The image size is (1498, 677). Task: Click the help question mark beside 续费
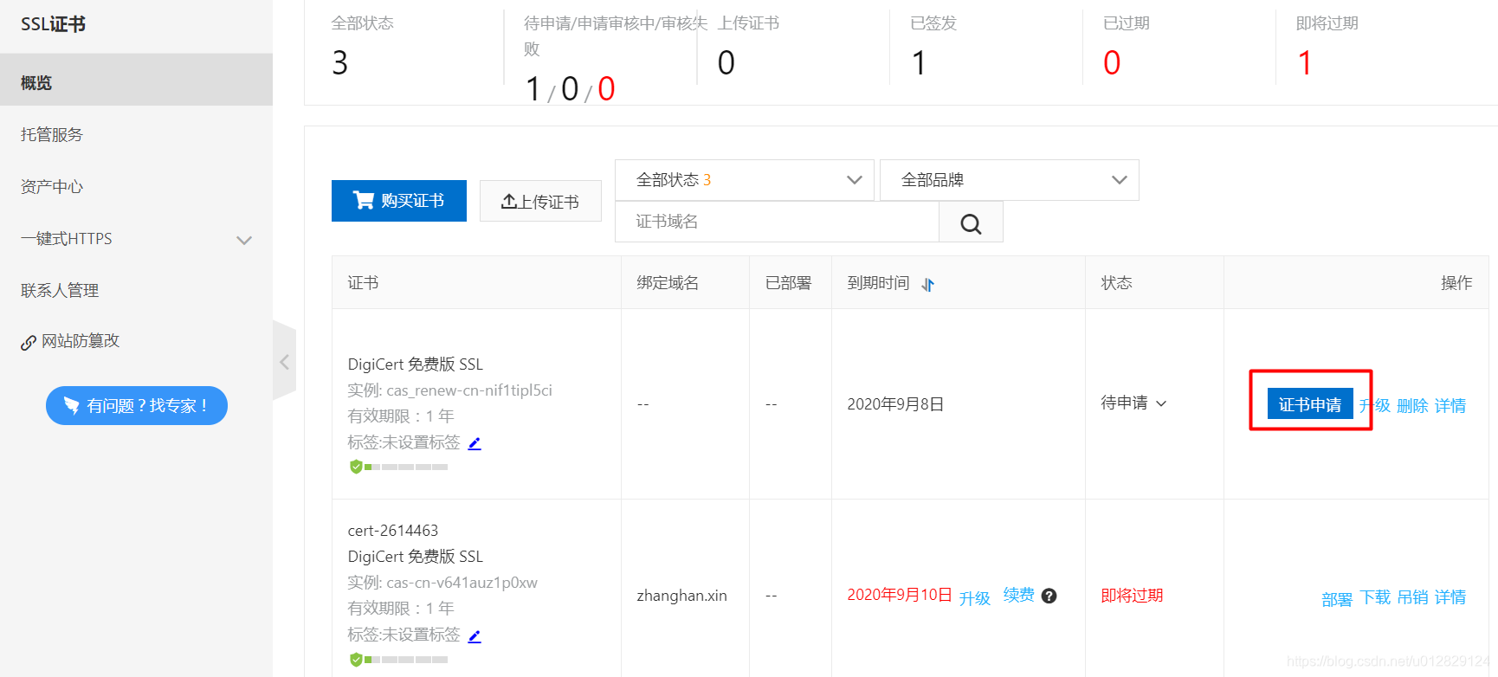tap(1049, 596)
